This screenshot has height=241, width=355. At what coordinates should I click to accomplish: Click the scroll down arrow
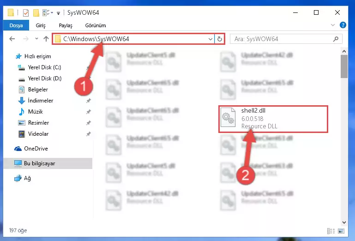click(344, 223)
